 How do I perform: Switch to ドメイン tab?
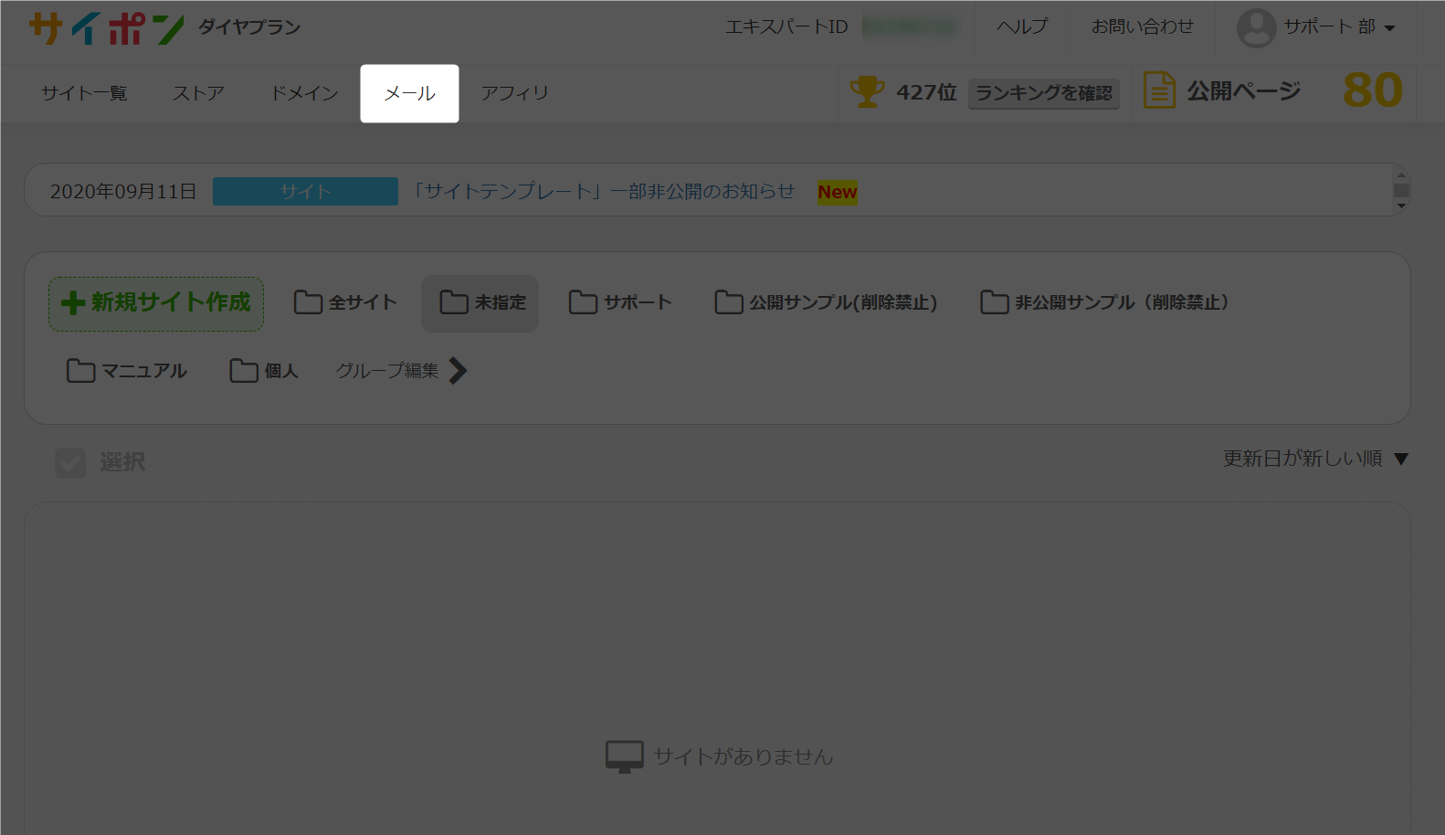[304, 93]
